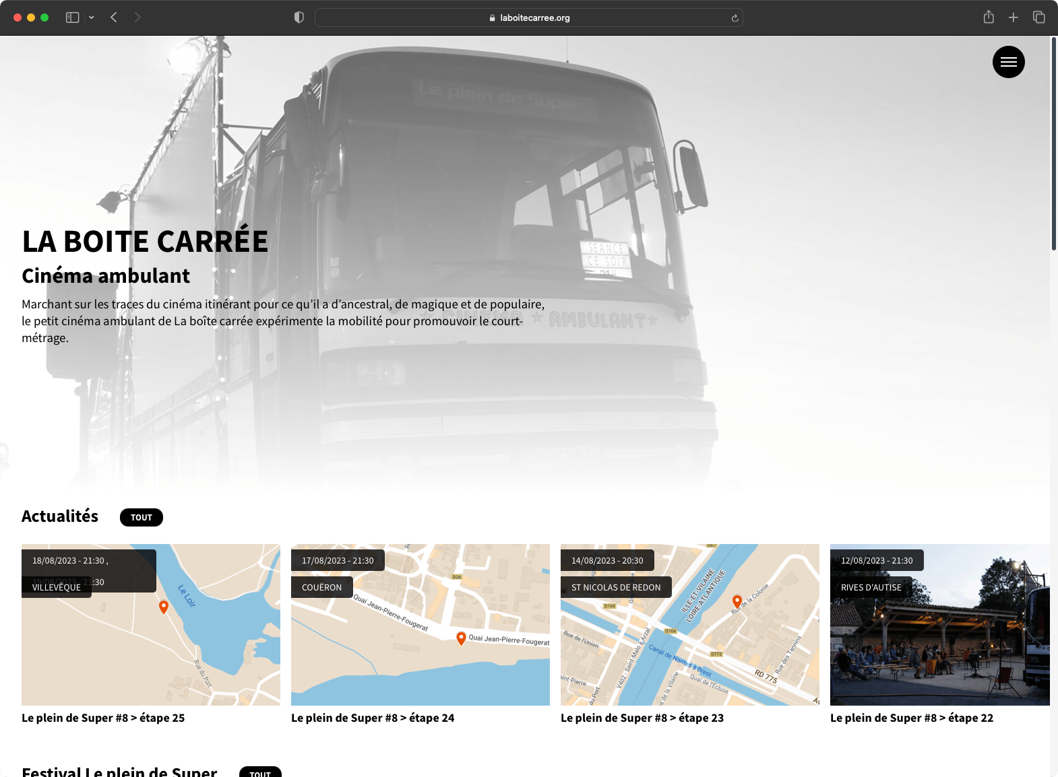Image resolution: width=1058 pixels, height=777 pixels.
Task: Open the Couëron map thumbnail
Action: (x=421, y=625)
